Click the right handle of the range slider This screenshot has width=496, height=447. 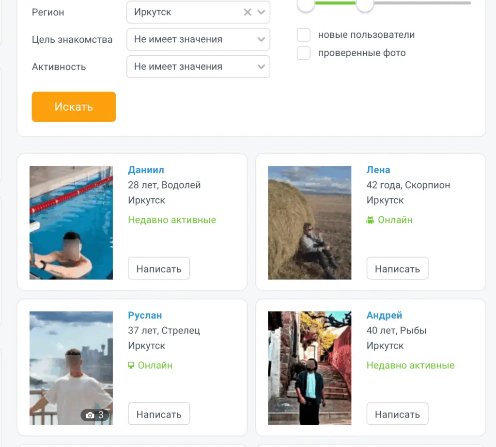pyautogui.click(x=365, y=4)
